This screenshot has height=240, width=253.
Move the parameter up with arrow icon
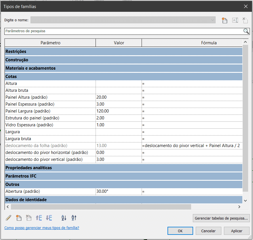click(39, 218)
